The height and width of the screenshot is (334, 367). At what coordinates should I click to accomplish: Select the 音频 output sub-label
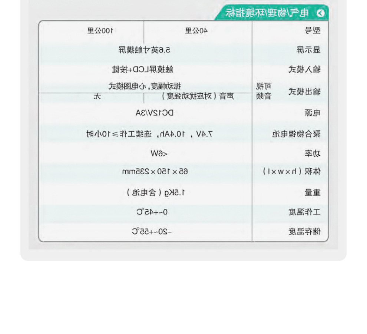(x=264, y=97)
